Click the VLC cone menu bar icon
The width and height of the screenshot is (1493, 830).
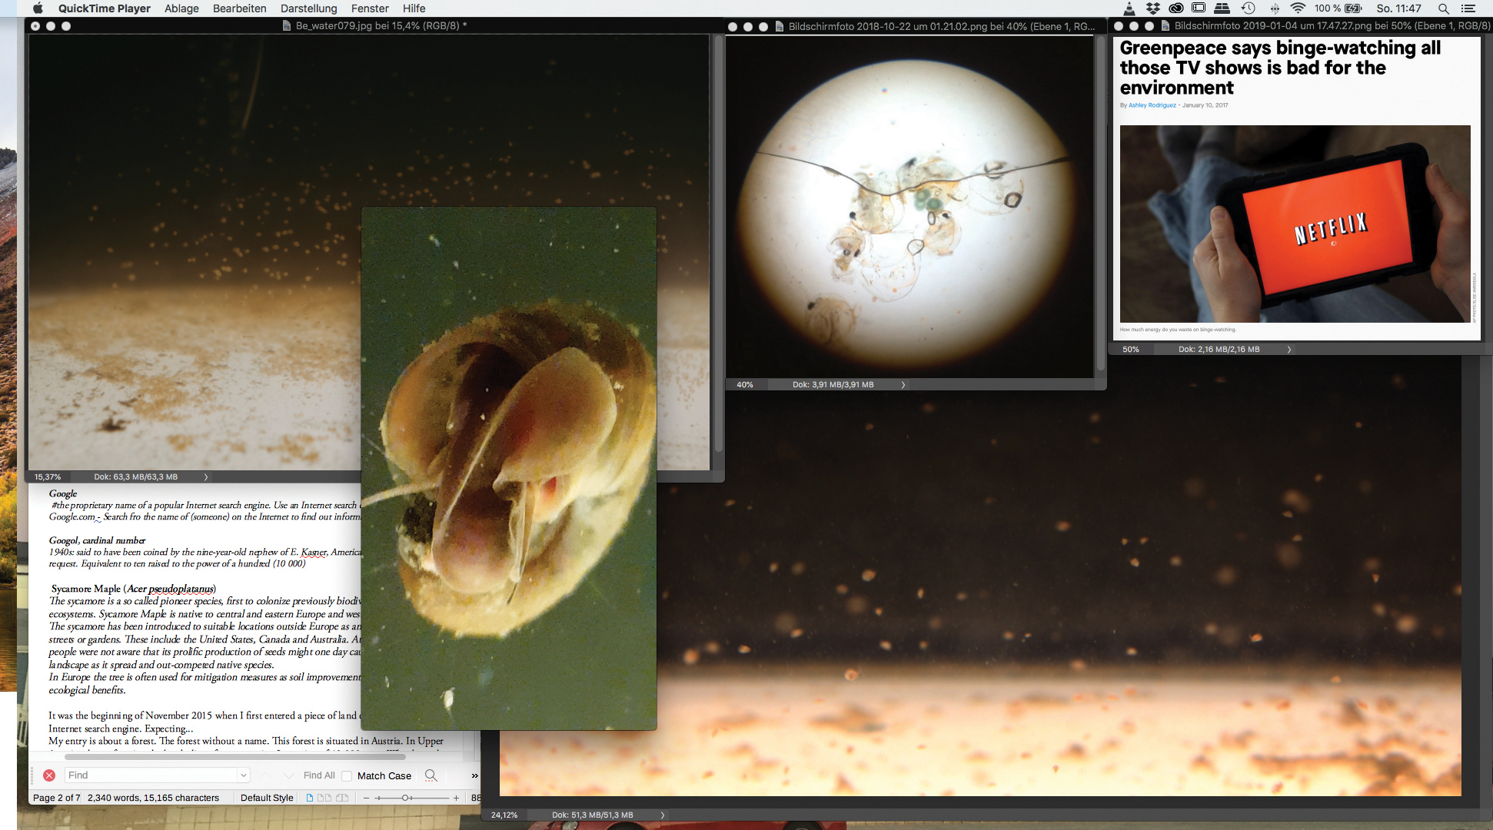pyautogui.click(x=1129, y=8)
